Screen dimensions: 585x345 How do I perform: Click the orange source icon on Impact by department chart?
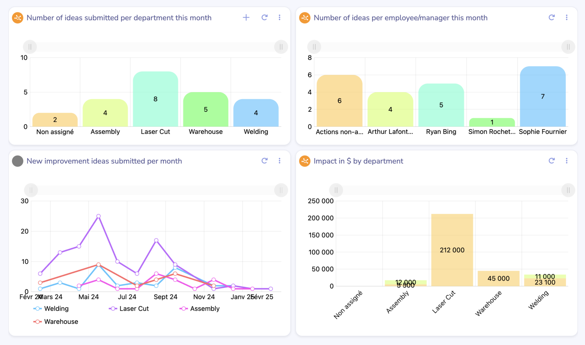pos(305,161)
